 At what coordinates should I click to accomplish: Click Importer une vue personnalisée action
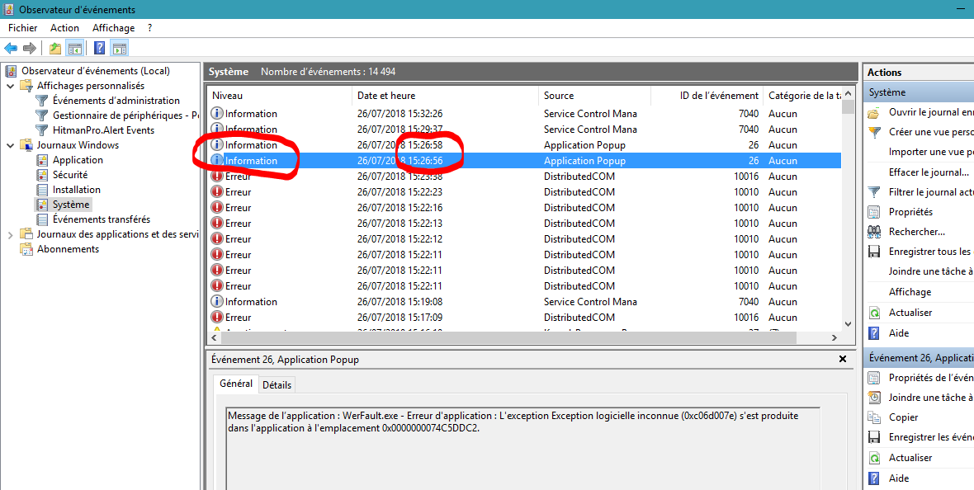tap(931, 152)
